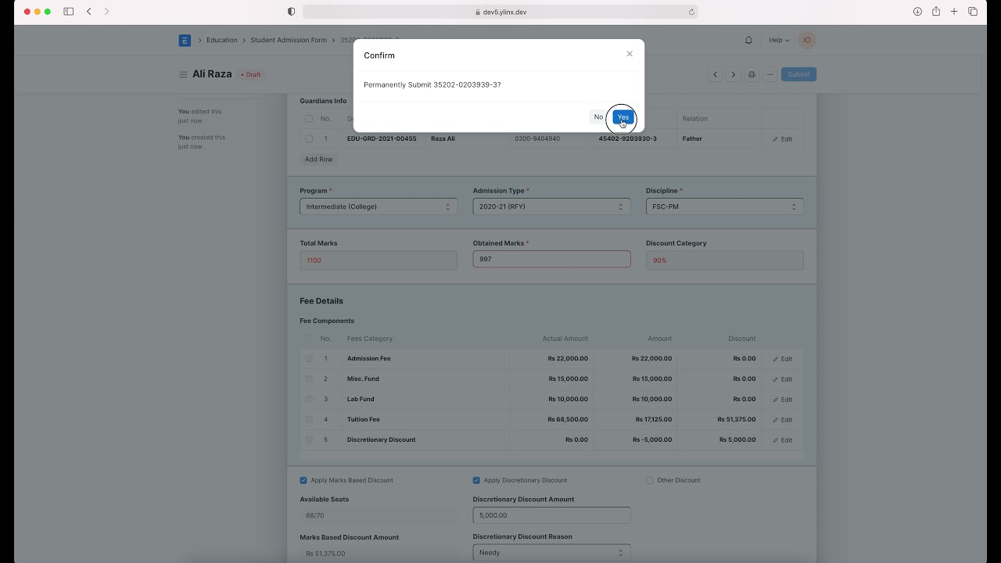Edit the Misc. Fund row
The image size is (1001, 563).
coord(783,379)
